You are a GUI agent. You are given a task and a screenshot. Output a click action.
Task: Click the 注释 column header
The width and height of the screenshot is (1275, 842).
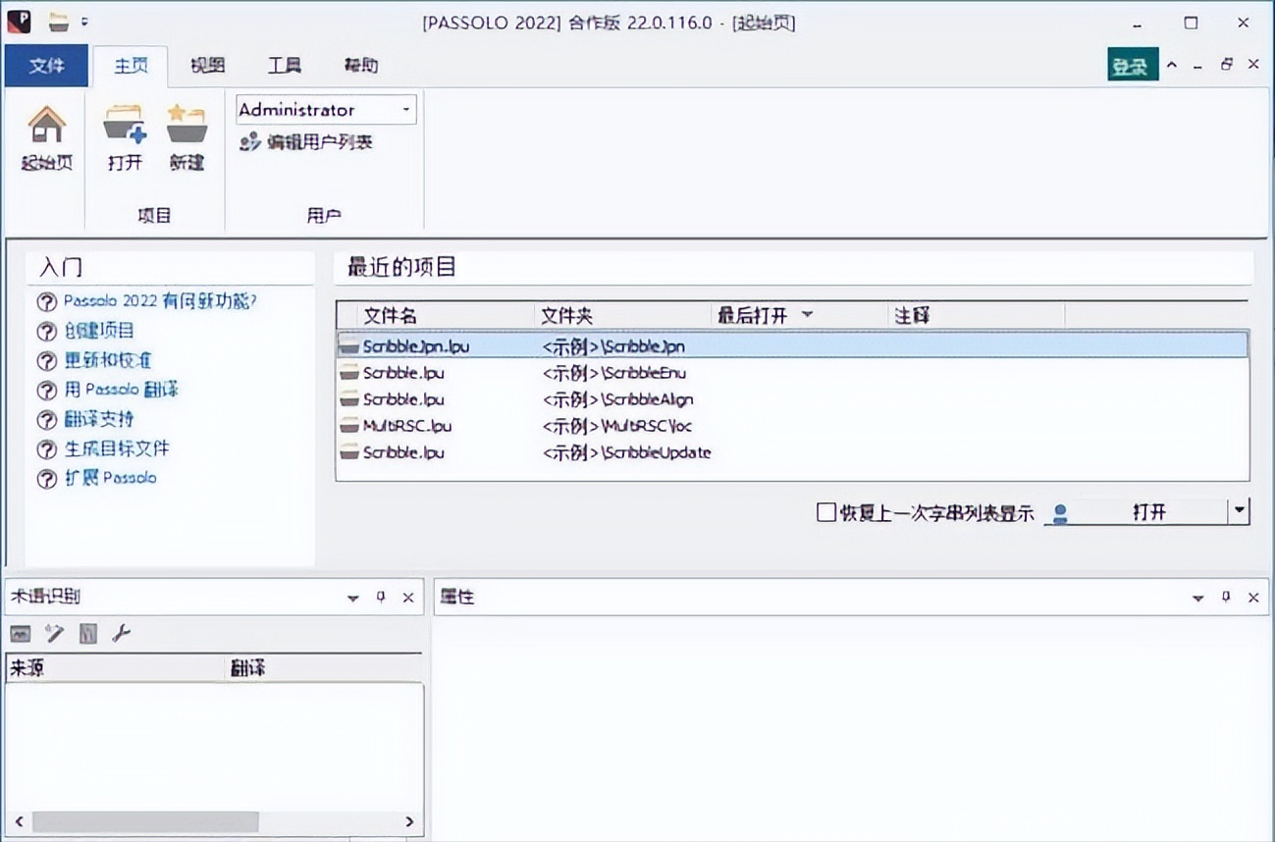pos(976,315)
